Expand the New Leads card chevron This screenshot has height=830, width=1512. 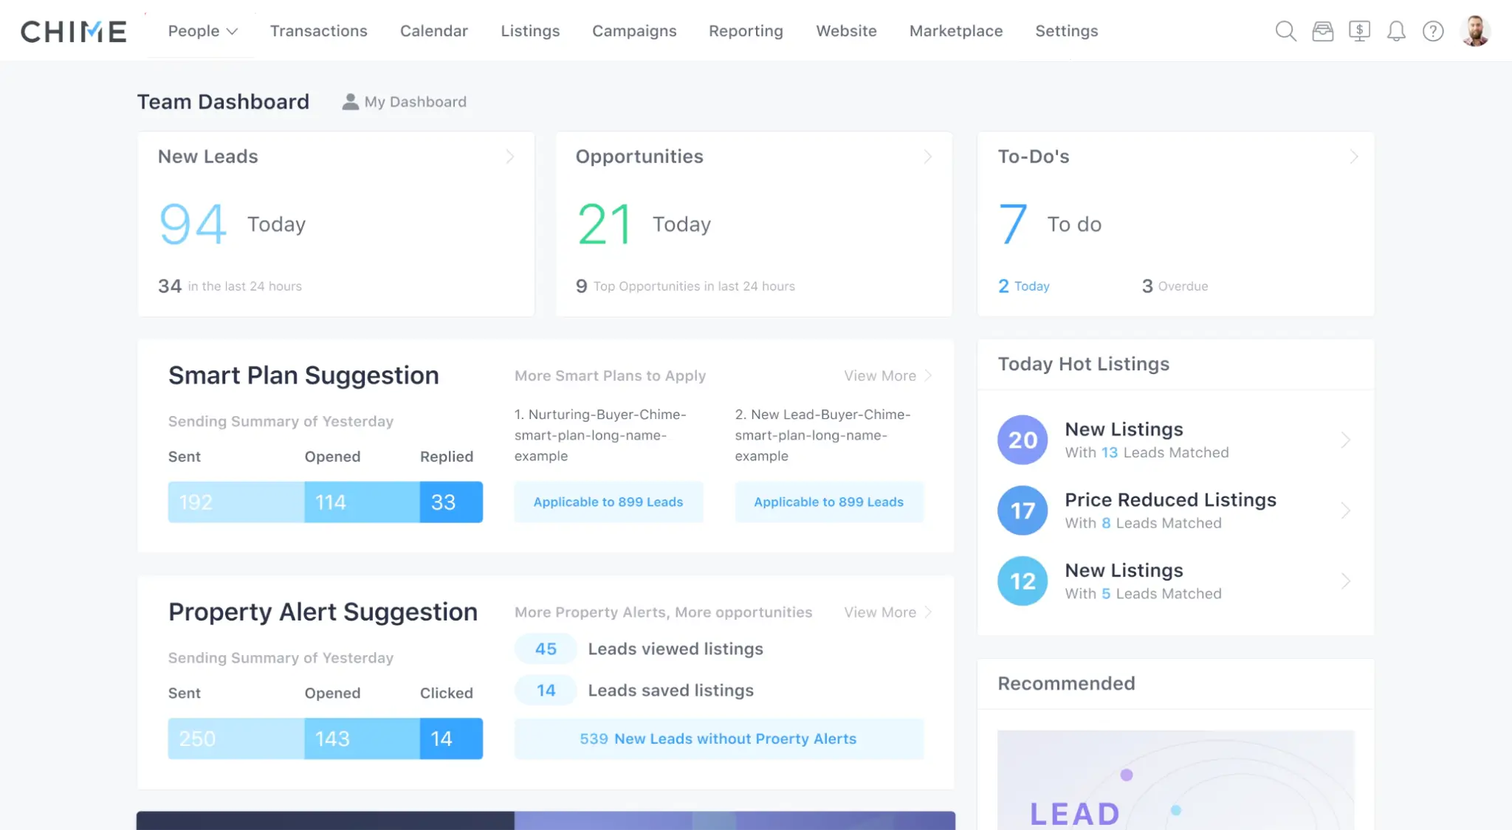point(509,156)
